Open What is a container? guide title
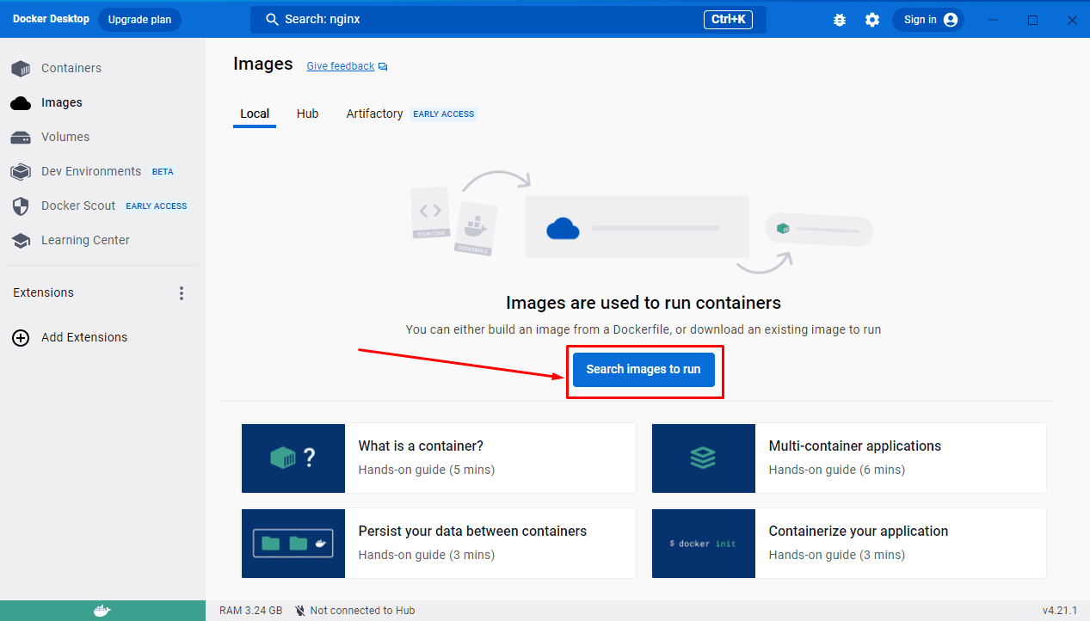1090x621 pixels. [421, 446]
